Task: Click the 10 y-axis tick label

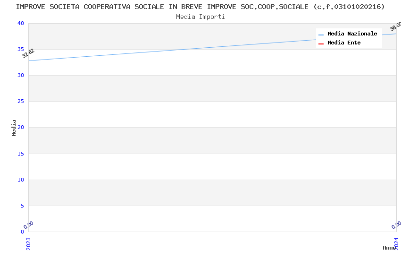Action: [x=20, y=180]
